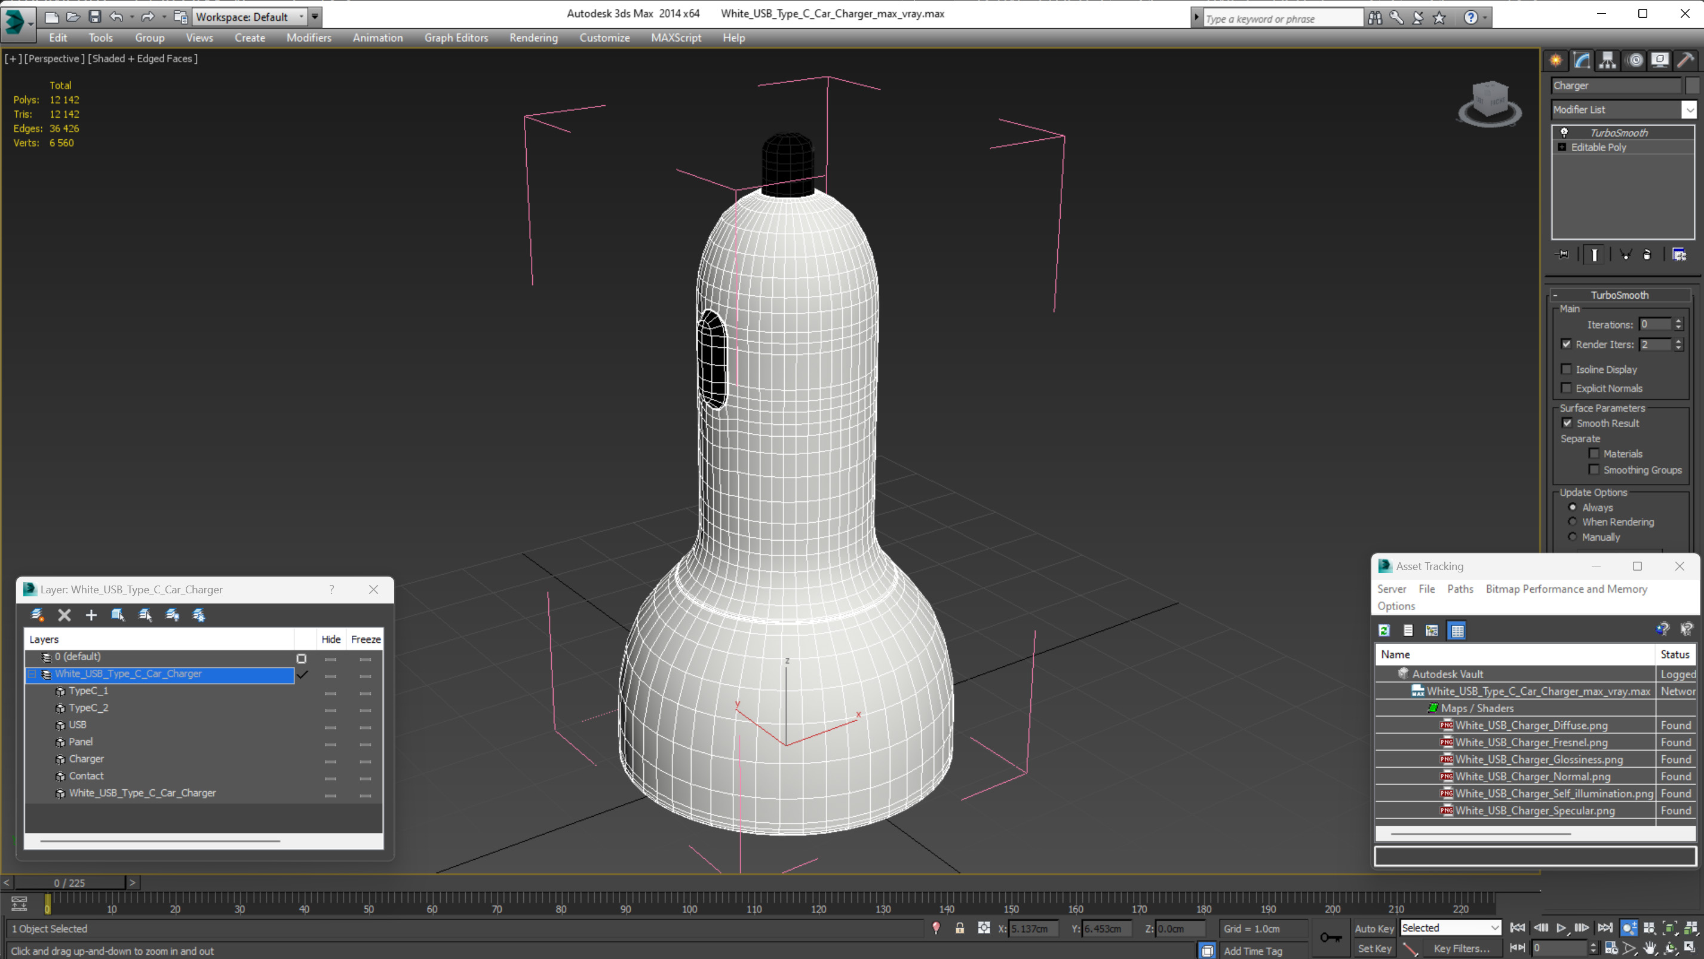Viewport: 1704px width, 959px height.
Task: Open the Paths menu in Asset Tracking
Action: pyautogui.click(x=1460, y=589)
